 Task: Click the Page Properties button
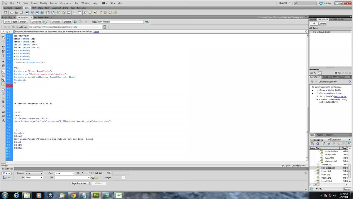80,183
